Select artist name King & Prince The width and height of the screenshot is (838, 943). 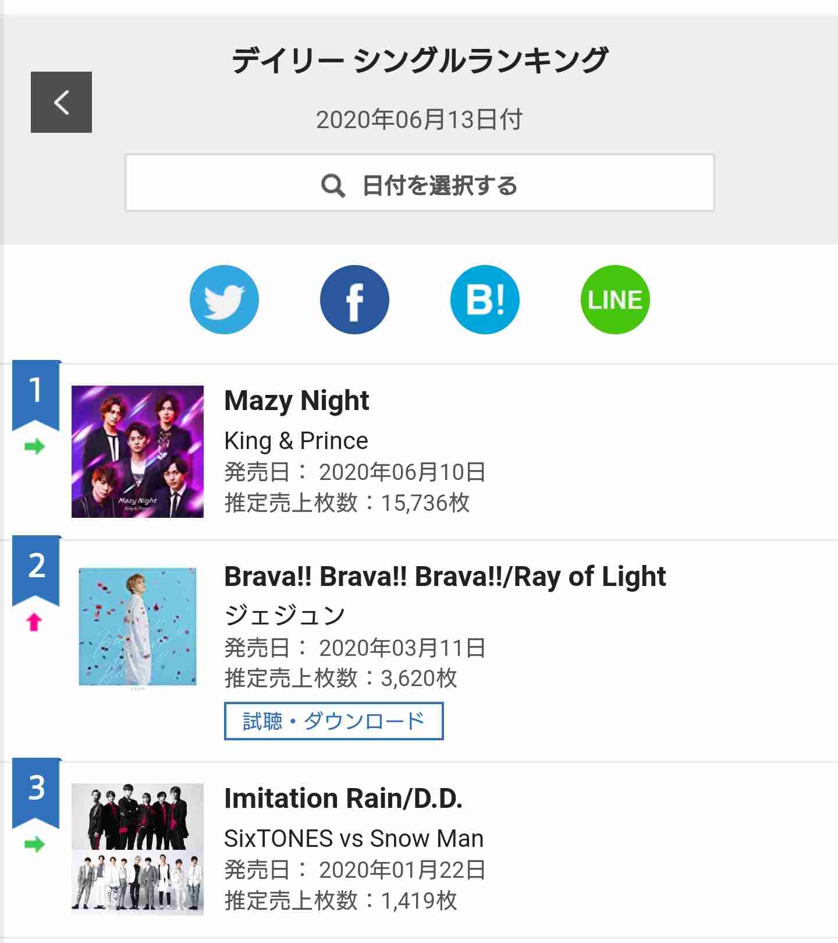[x=296, y=441]
